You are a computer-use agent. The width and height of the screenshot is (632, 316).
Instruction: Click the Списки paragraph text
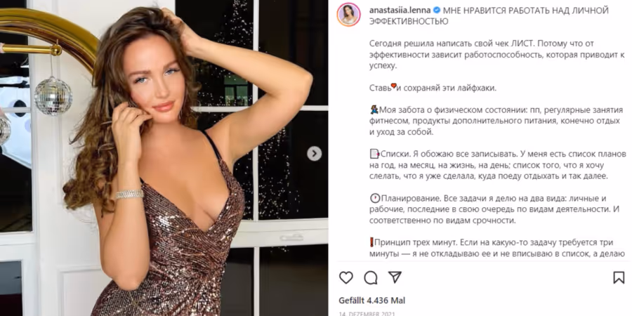498,165
